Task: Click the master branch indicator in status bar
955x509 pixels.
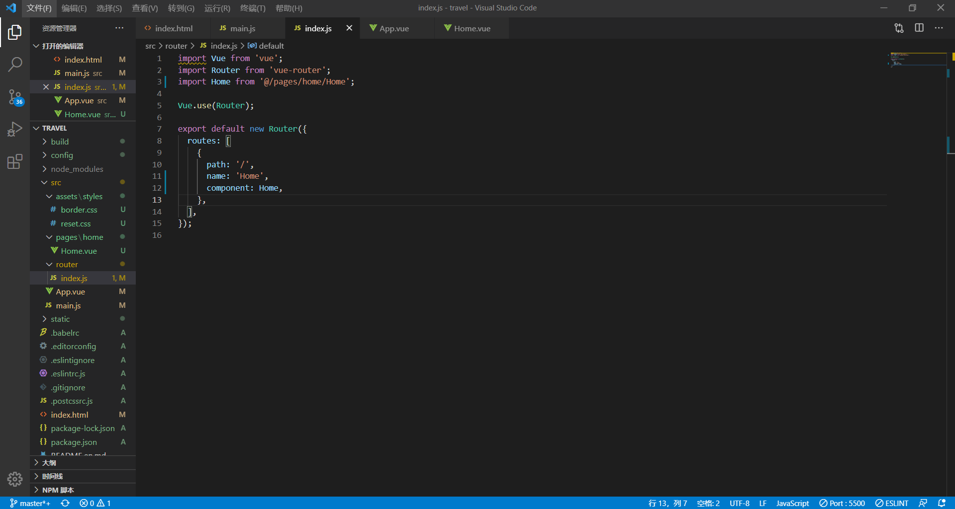Action: 30,503
